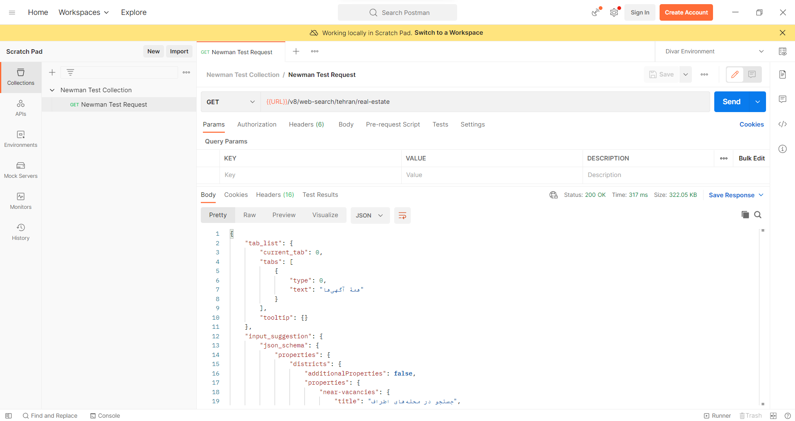Switch response view to Raw
Image resolution: width=795 pixels, height=421 pixels.
pyautogui.click(x=250, y=215)
